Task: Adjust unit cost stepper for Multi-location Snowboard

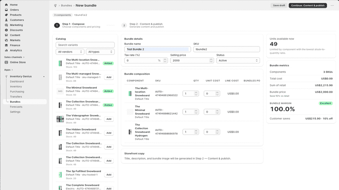Action: point(217,93)
